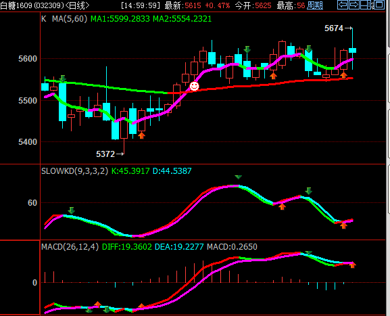390x316 pixels.
Task: Open the 周期 period link
Action: 315,5
